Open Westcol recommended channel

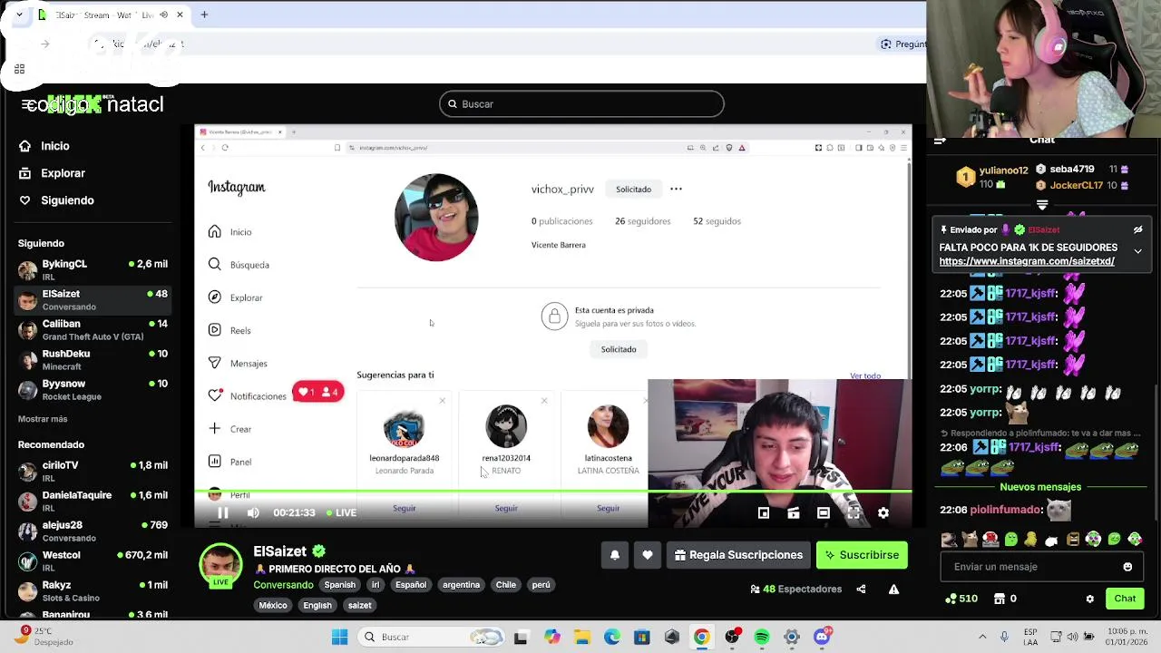coord(92,561)
